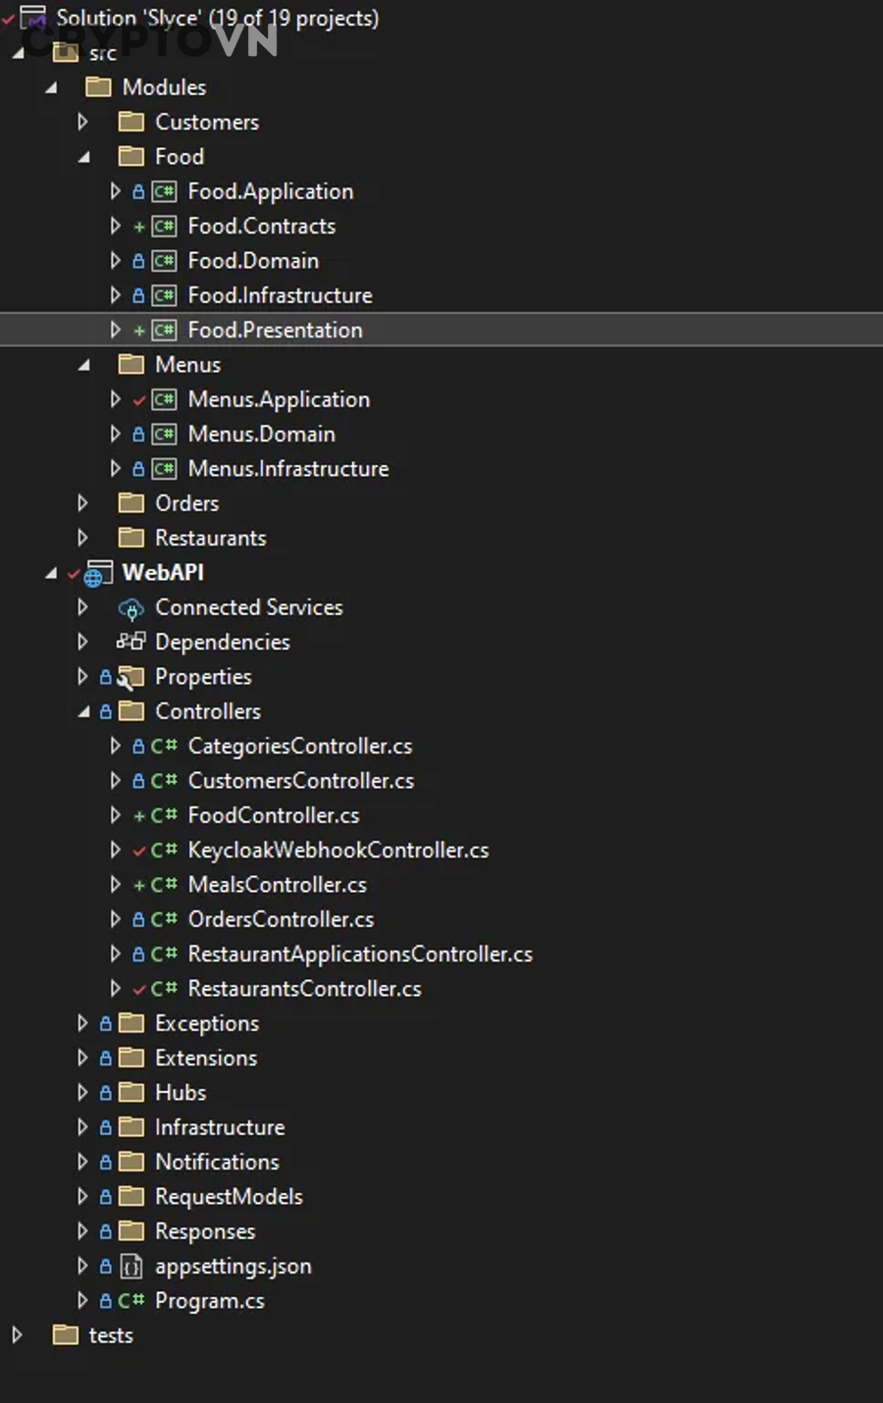883x1403 pixels.
Task: Select CustomersController.cs file
Action: [301, 781]
